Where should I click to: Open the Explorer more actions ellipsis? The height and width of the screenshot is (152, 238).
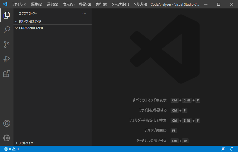(84, 13)
